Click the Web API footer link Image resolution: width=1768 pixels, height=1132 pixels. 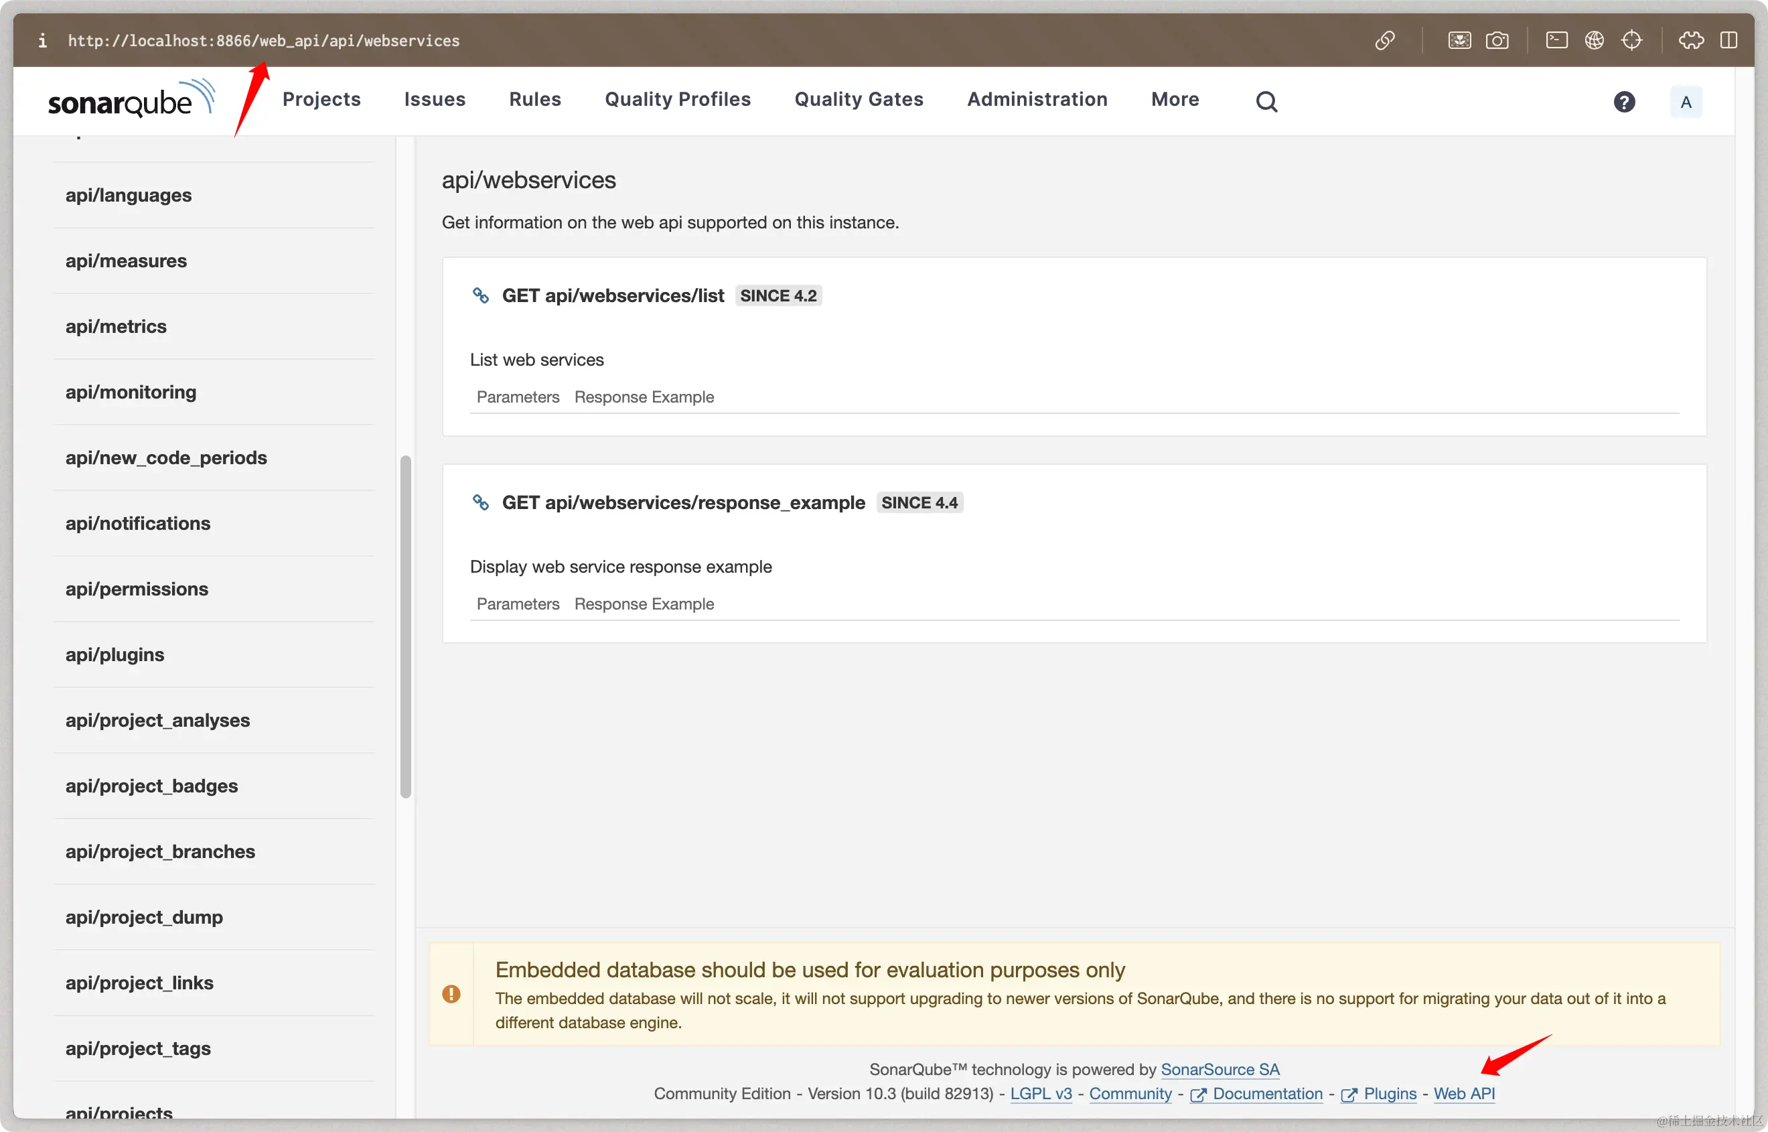point(1464,1094)
